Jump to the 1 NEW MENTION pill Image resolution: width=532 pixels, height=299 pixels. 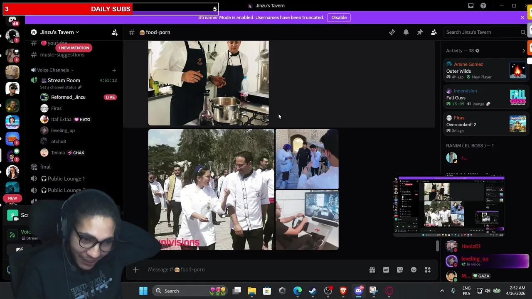[x=74, y=48]
